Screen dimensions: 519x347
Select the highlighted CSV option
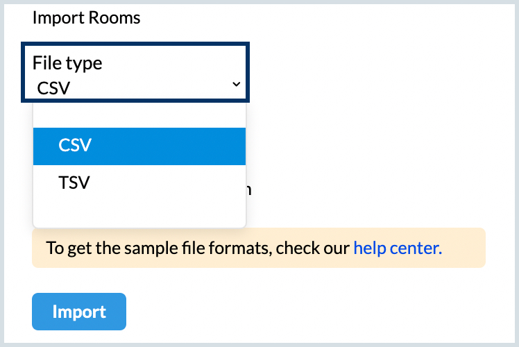click(x=139, y=146)
